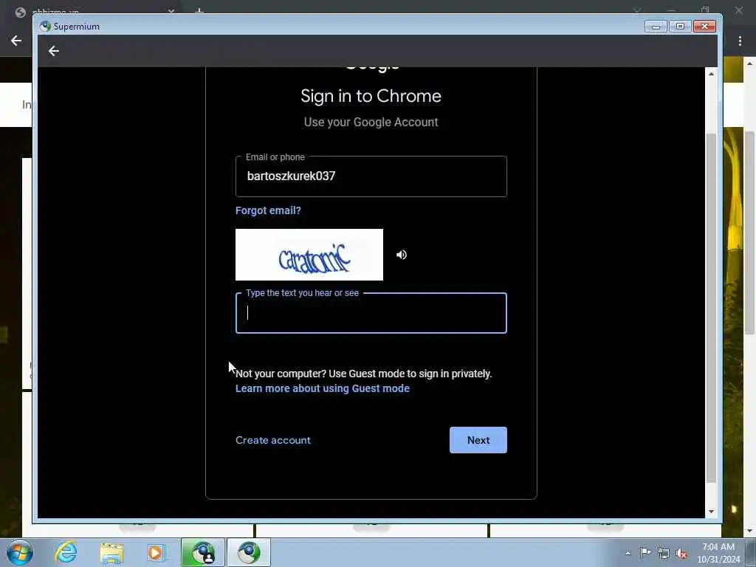Switch to the first Supermium taskbar button

tap(203, 552)
